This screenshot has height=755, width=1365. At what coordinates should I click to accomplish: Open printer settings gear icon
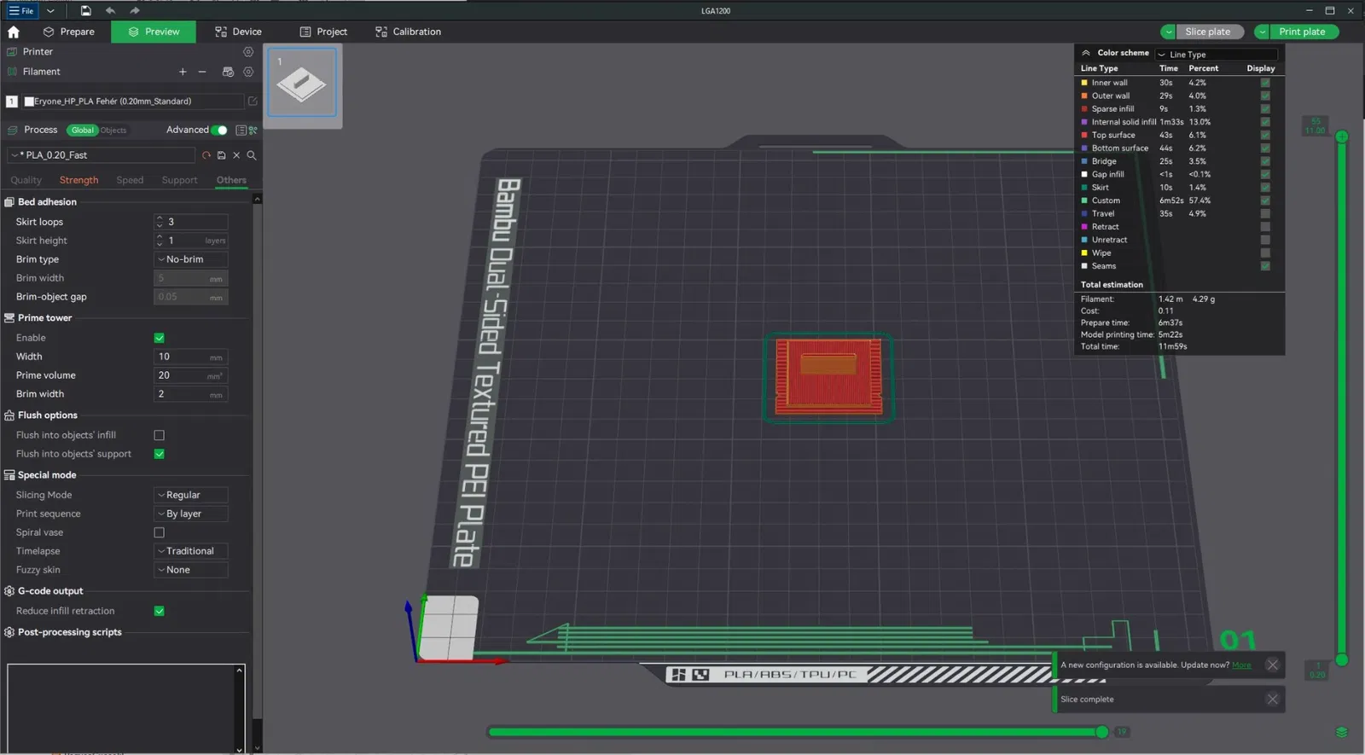[248, 52]
